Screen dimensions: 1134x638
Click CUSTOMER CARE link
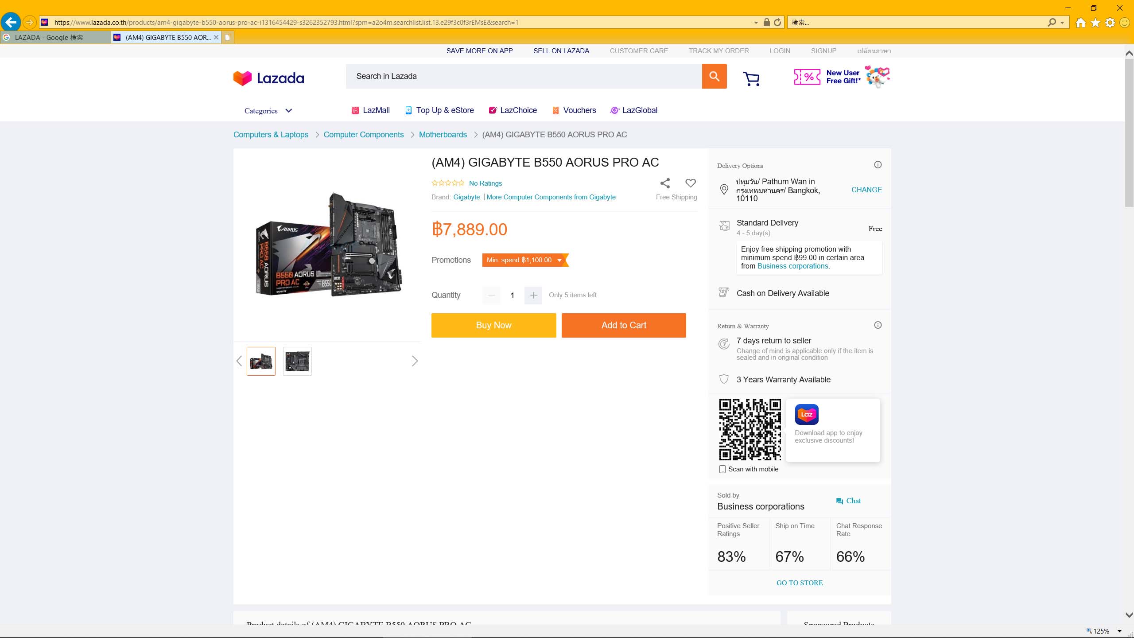[x=639, y=51]
